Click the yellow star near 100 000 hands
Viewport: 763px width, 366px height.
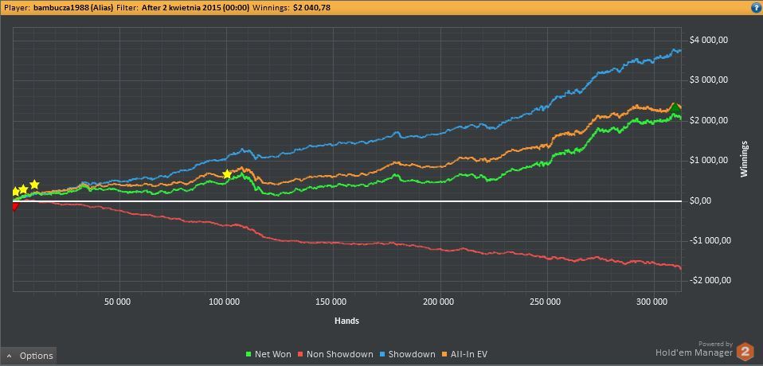coord(227,174)
